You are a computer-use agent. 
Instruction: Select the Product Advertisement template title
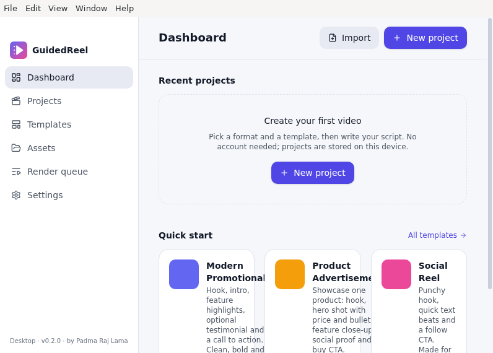[x=342, y=272]
